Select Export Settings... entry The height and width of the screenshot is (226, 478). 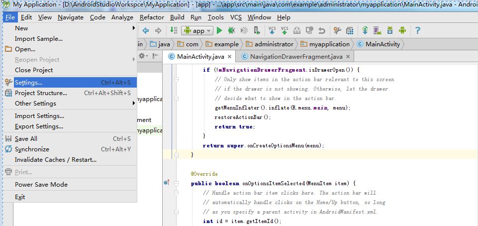click(70, 126)
